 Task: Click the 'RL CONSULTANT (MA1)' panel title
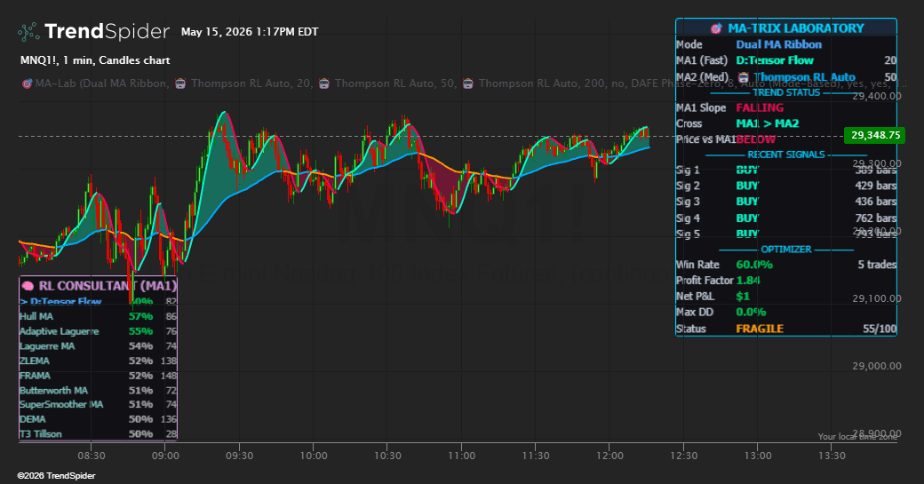point(108,286)
